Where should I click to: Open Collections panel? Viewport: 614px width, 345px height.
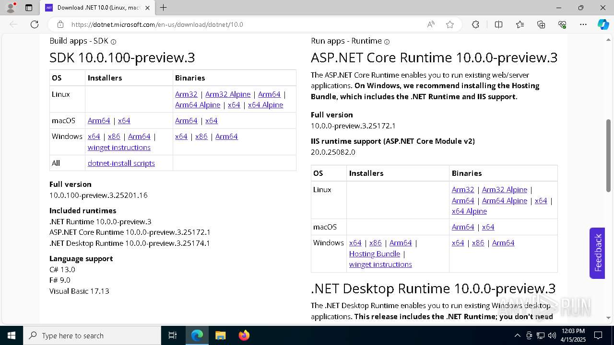[541, 24]
